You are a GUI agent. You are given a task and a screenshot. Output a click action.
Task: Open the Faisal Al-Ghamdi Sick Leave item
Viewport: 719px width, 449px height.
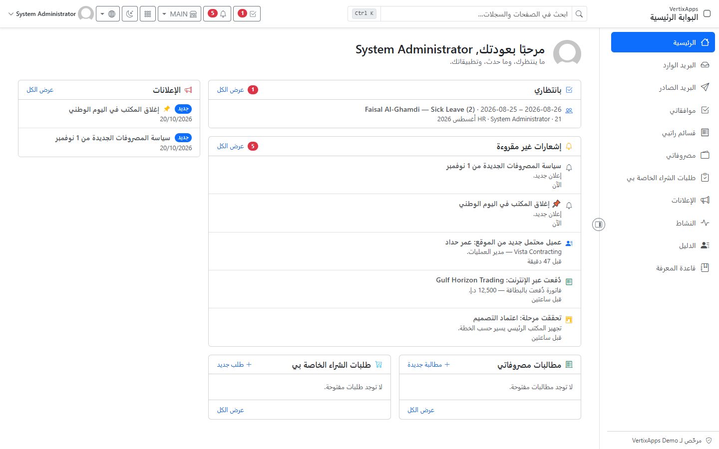(394, 114)
